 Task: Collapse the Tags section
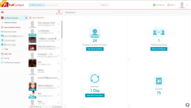(x=2, y=49)
